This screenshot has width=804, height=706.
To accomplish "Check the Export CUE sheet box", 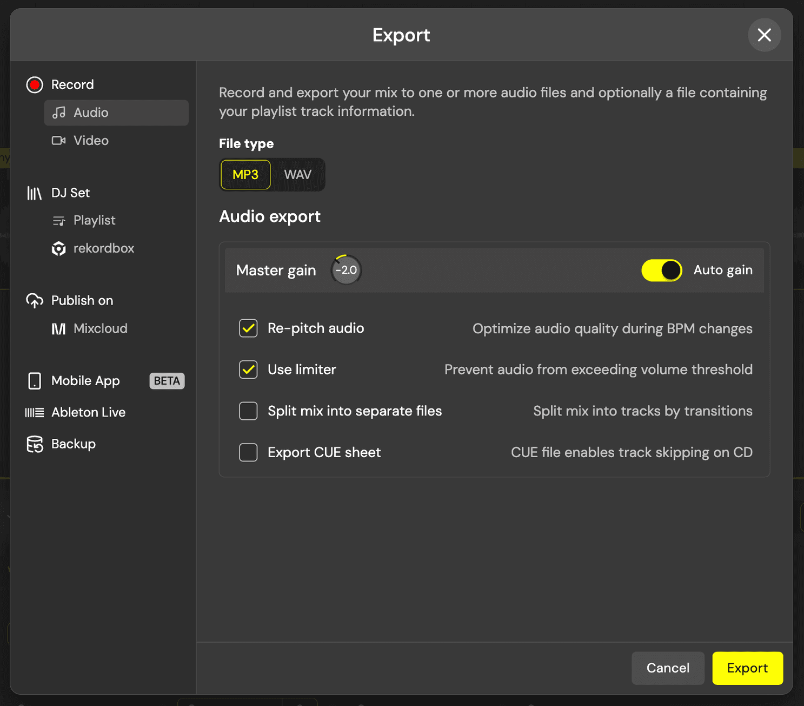I will pos(248,452).
